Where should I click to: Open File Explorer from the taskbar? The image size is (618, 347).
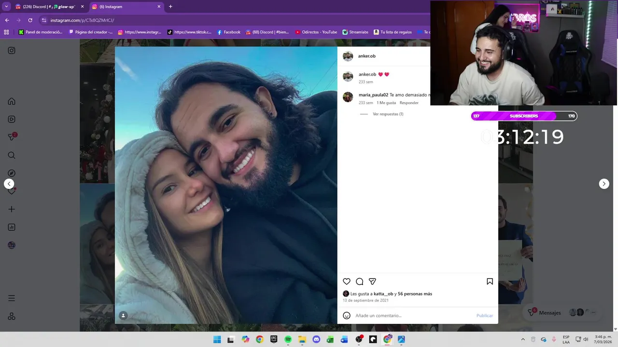coord(302,339)
